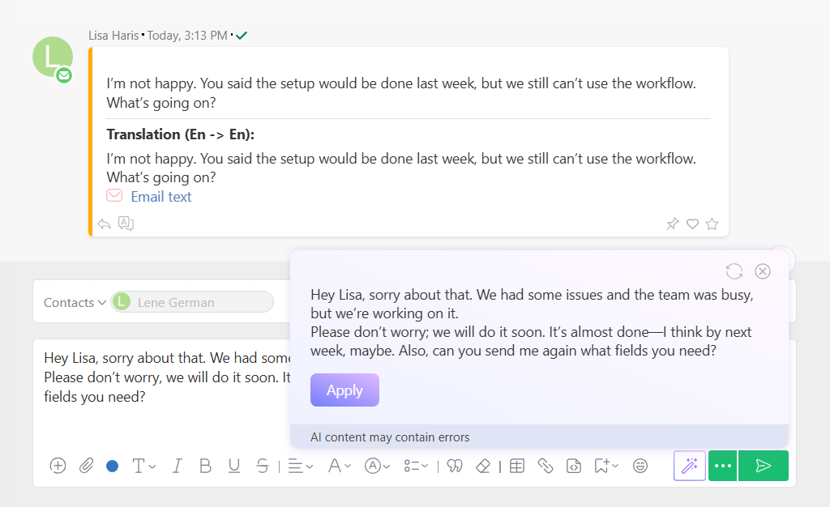Attach a file with the paperclip
The image size is (830, 507).
pyautogui.click(x=87, y=466)
